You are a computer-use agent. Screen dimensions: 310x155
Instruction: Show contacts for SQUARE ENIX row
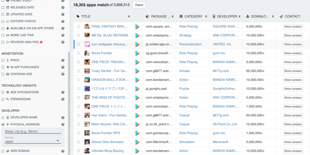pyautogui.click(x=293, y=27)
